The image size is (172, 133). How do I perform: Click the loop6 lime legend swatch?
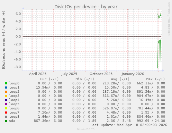(6, 108)
